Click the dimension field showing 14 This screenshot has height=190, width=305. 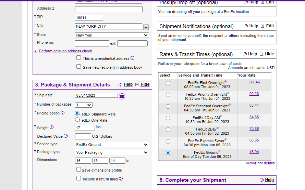point(117,161)
